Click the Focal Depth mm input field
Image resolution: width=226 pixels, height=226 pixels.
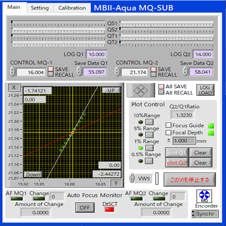(x=184, y=141)
